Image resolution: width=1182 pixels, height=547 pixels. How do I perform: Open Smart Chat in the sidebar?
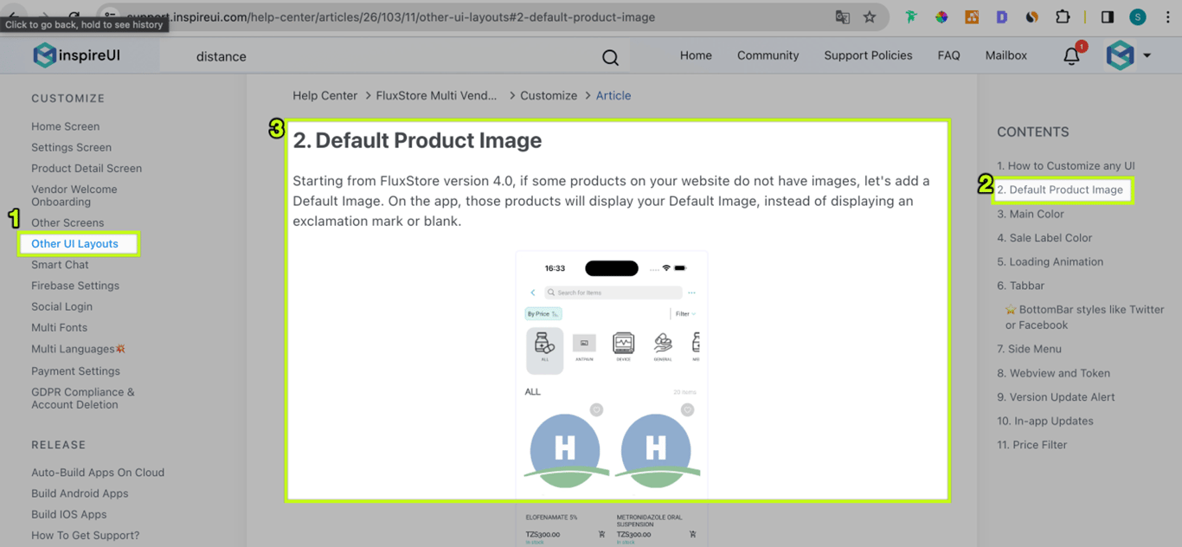[60, 265]
